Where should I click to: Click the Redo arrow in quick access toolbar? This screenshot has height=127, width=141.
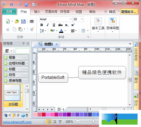(x=20, y=4)
